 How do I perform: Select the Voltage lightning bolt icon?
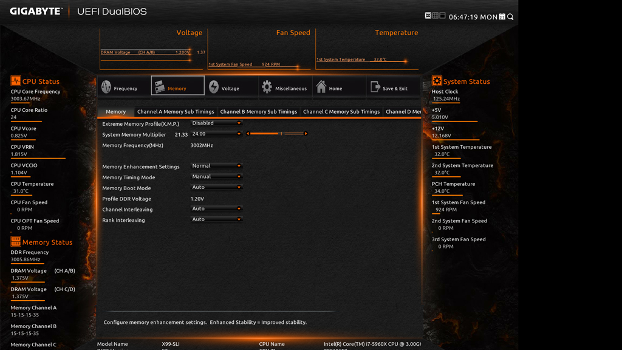pos(214,87)
